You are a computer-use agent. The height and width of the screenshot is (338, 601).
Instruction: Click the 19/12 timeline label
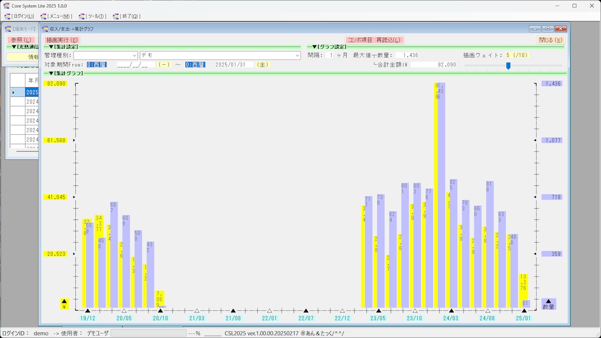pyautogui.click(x=88, y=318)
